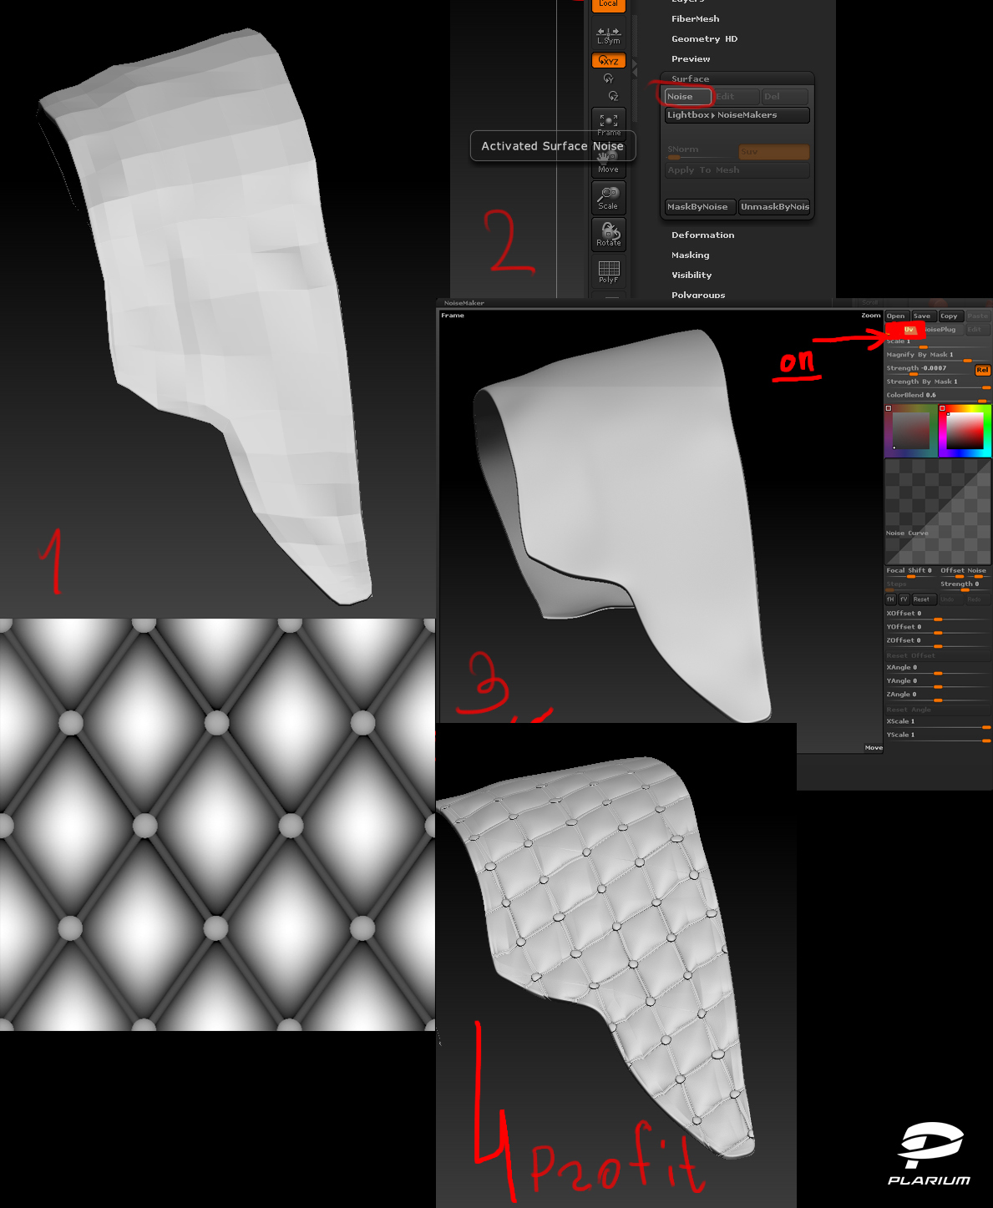Click Zoom in NoiseMaker preview

[x=871, y=316]
